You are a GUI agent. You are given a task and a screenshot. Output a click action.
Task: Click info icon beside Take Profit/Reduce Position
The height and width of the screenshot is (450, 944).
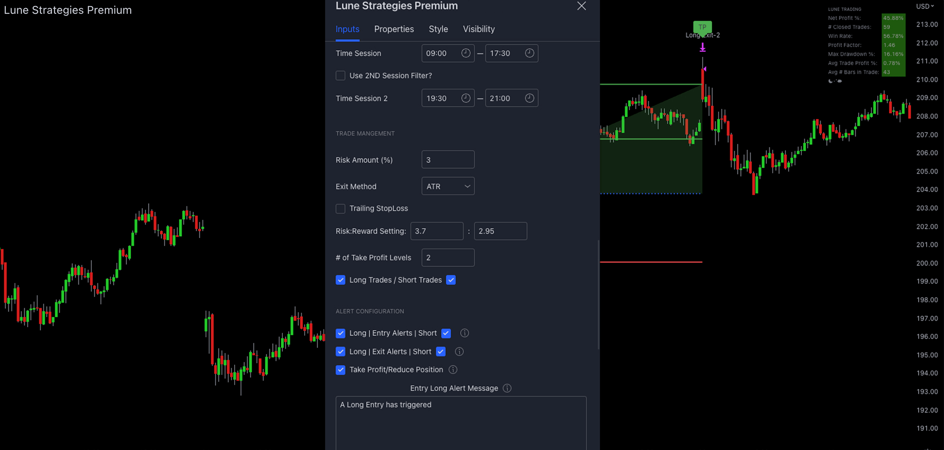click(453, 370)
